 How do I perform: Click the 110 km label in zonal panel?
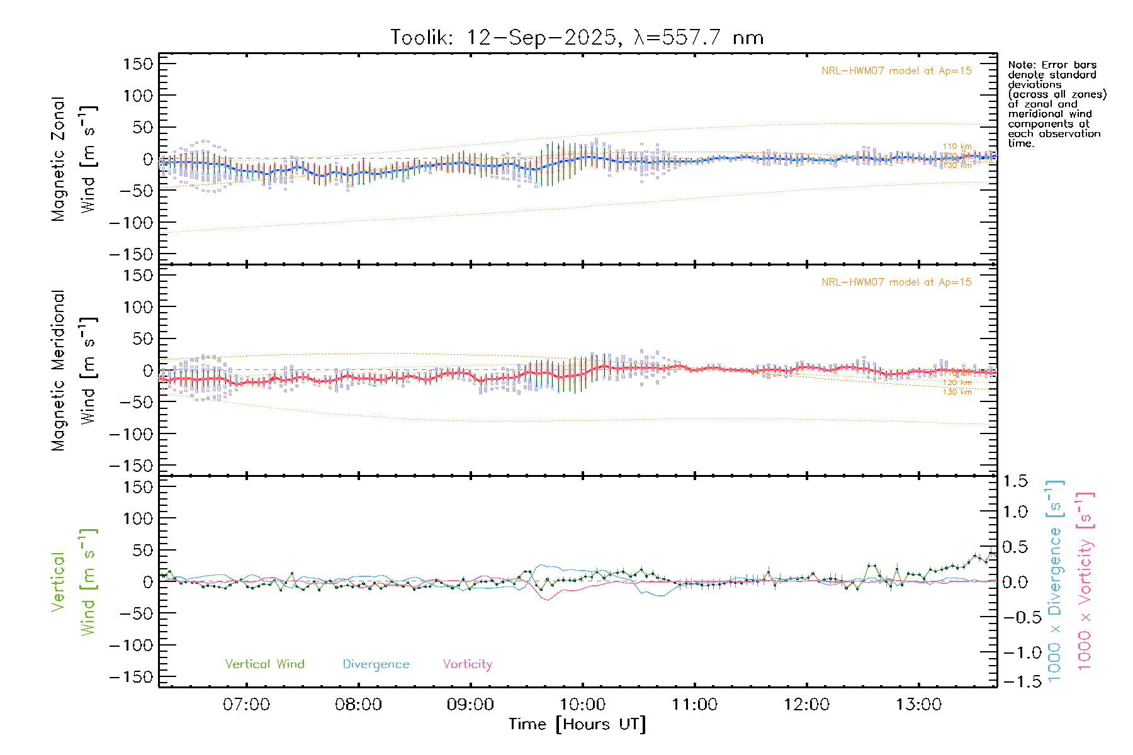(x=957, y=147)
